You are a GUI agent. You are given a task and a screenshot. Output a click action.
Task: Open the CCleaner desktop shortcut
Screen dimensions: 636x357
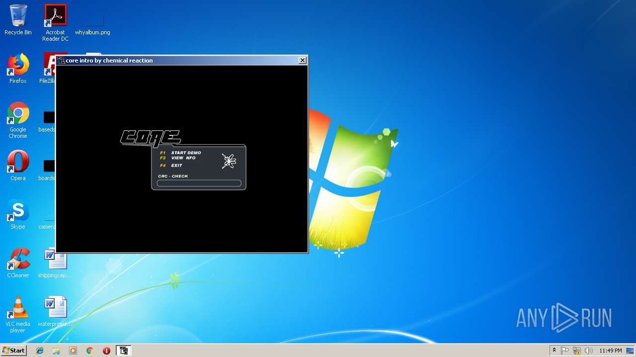pos(18,263)
